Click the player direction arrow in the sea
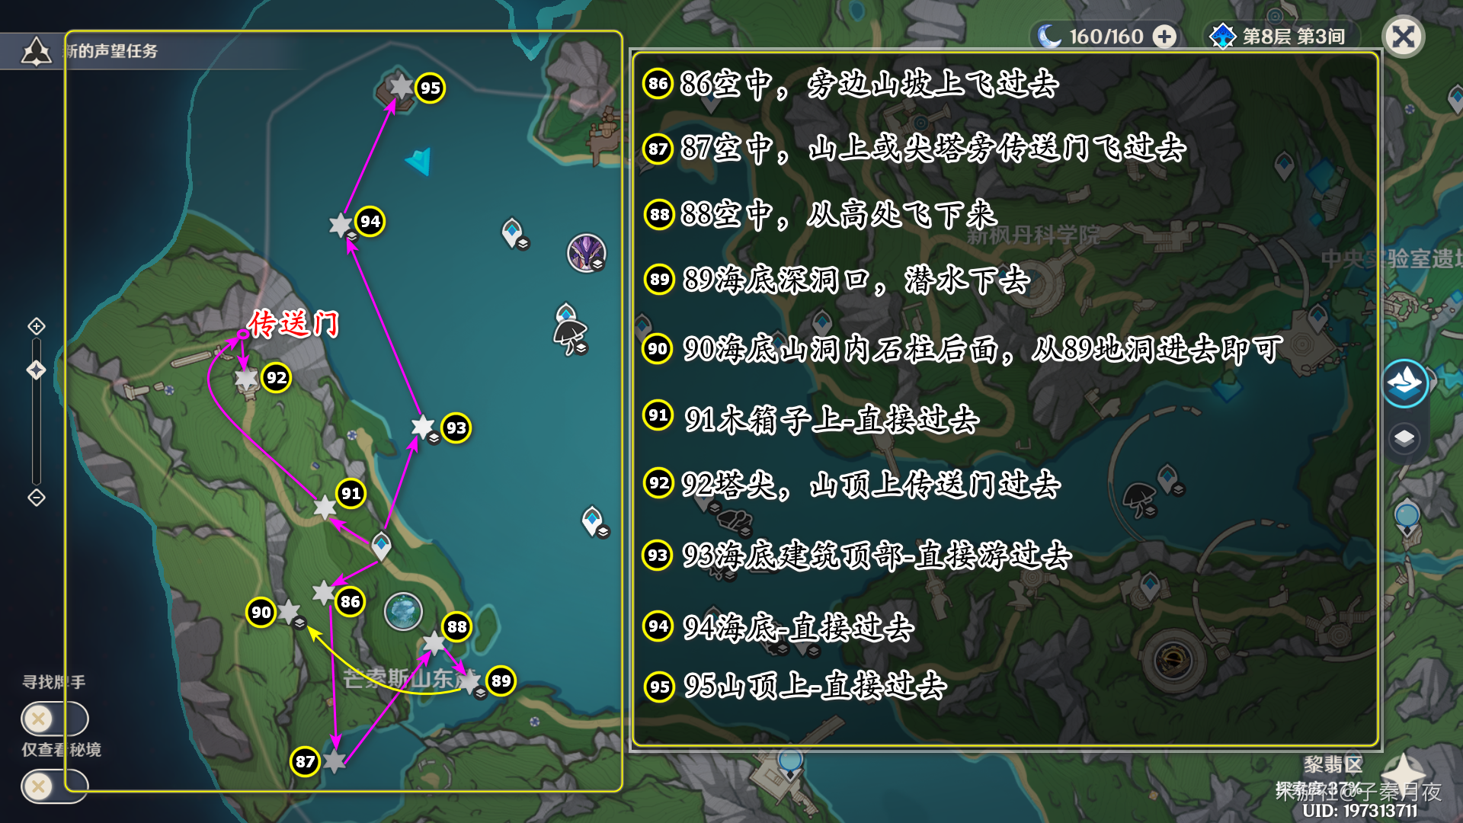This screenshot has height=823, width=1463. (420, 161)
